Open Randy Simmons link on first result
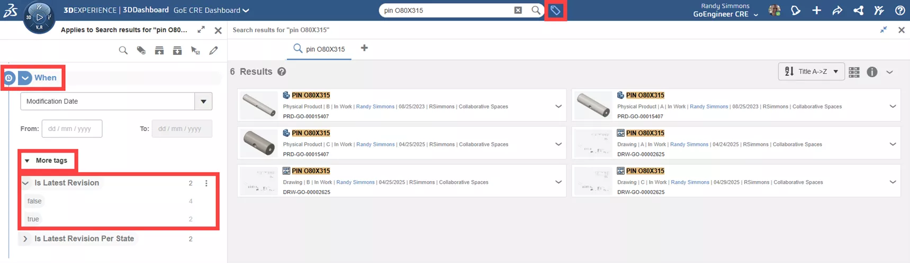 [x=375, y=107]
